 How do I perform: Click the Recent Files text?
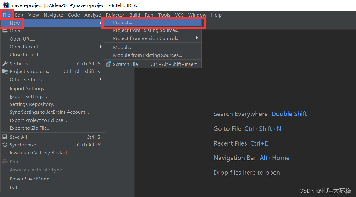point(230,143)
